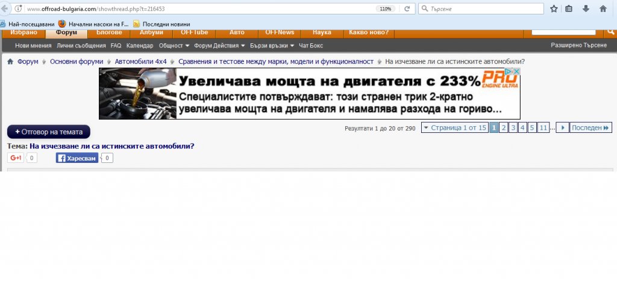Switch to the Избрано tab
The width and height of the screenshot is (617, 282).
(x=24, y=32)
